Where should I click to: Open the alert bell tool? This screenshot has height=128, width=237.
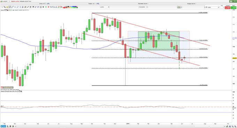(7, 7)
